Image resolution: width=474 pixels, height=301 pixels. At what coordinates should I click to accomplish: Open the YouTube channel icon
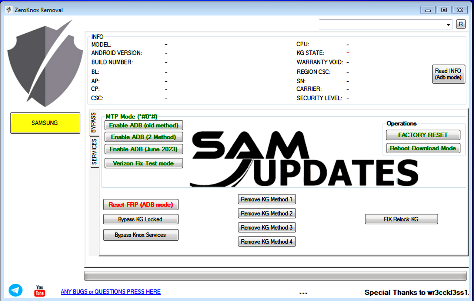click(40, 291)
